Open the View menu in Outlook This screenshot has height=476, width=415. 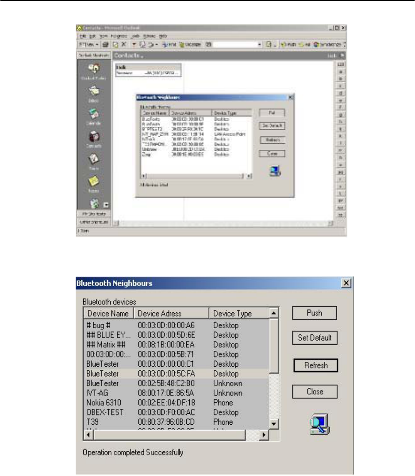click(103, 36)
